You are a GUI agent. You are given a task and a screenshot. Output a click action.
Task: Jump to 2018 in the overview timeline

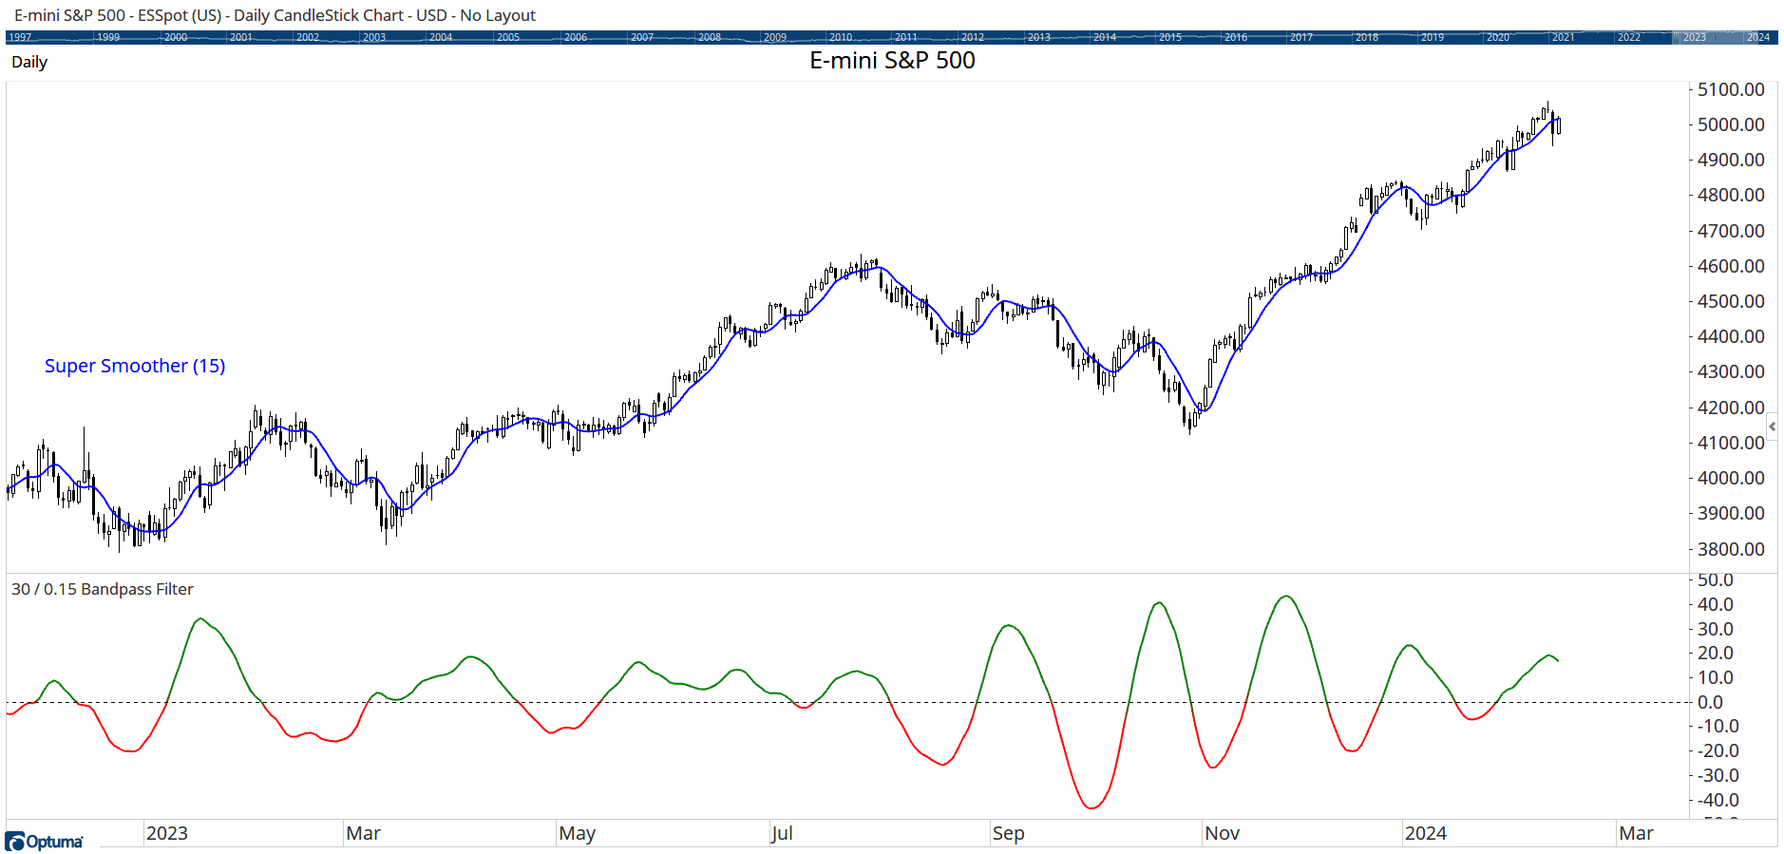click(1367, 37)
